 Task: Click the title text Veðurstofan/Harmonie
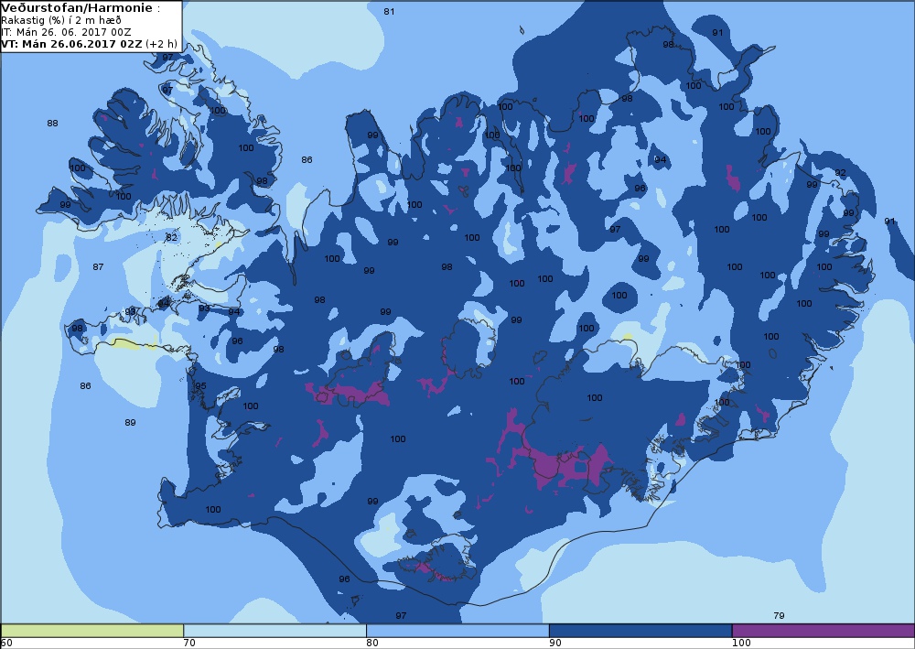click(78, 8)
